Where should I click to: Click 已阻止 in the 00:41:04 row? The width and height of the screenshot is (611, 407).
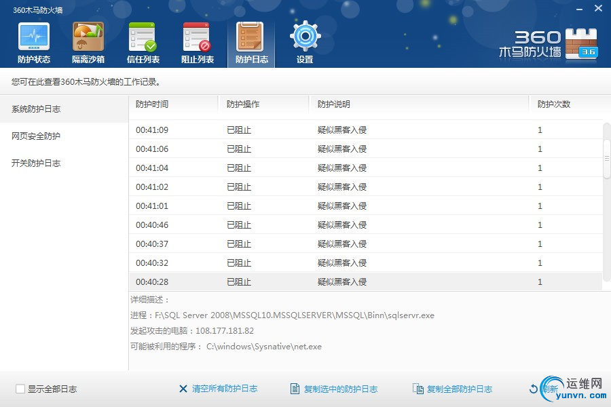(239, 168)
